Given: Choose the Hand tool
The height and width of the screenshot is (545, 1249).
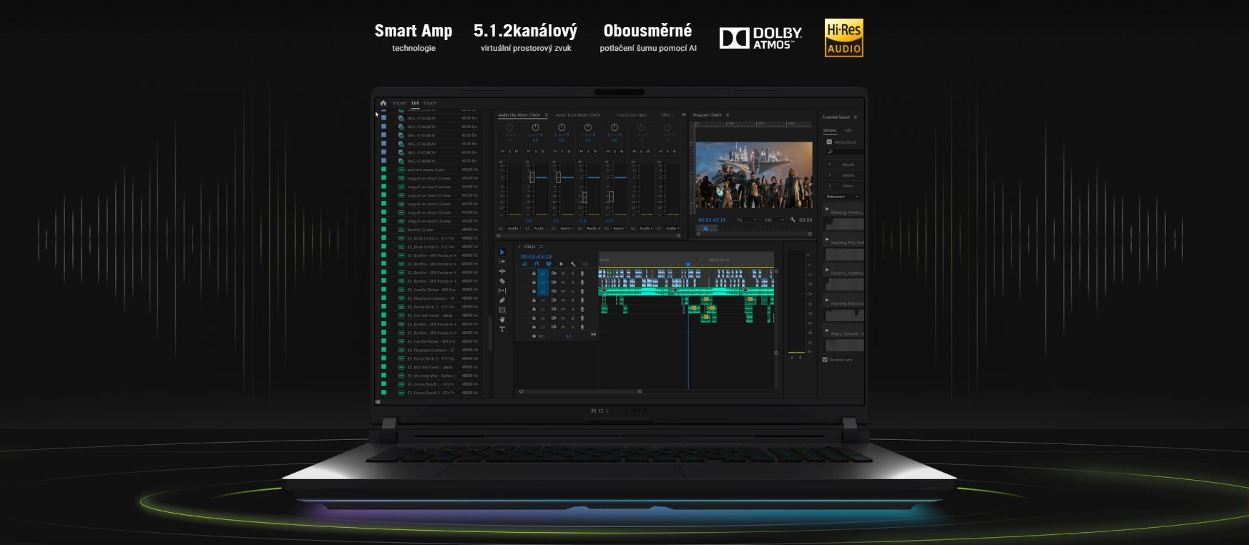Looking at the screenshot, I should click(502, 320).
